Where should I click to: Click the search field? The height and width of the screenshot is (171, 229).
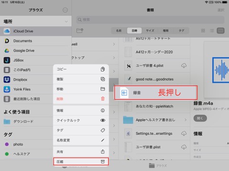point(150,19)
